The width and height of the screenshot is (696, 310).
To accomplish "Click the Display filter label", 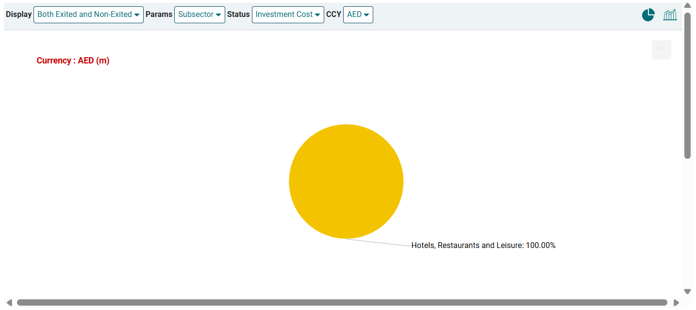I will point(18,15).
